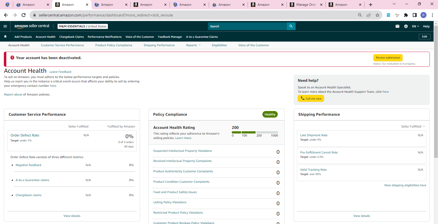This screenshot has height=224, width=438.
Task: Select the Eligibilities tab
Action: pyautogui.click(x=219, y=45)
